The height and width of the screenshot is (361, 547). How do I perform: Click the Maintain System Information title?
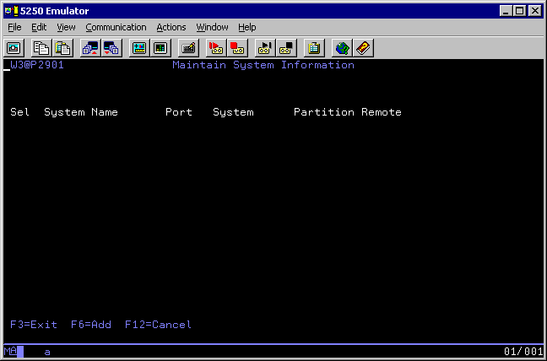(x=263, y=65)
